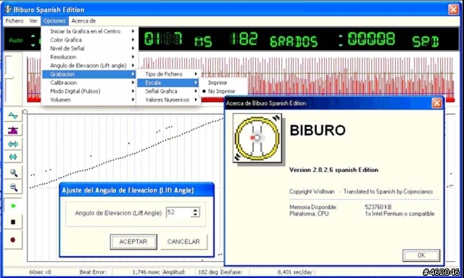Click the CANCELAR button
This screenshot has height=278, width=464.
[183, 242]
